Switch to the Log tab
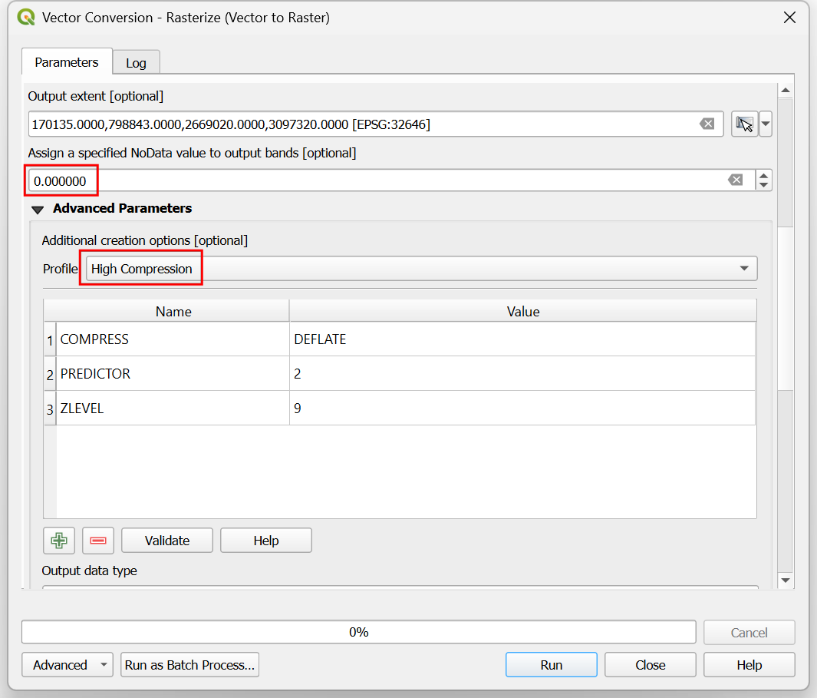The image size is (817, 698). 136,63
